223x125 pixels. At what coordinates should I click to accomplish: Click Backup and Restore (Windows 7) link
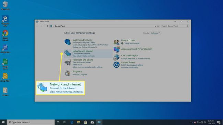point(85,47)
